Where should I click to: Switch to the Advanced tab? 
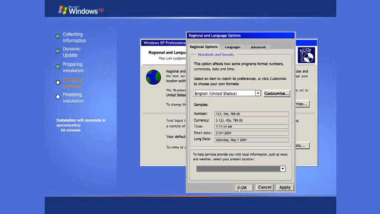click(x=258, y=47)
